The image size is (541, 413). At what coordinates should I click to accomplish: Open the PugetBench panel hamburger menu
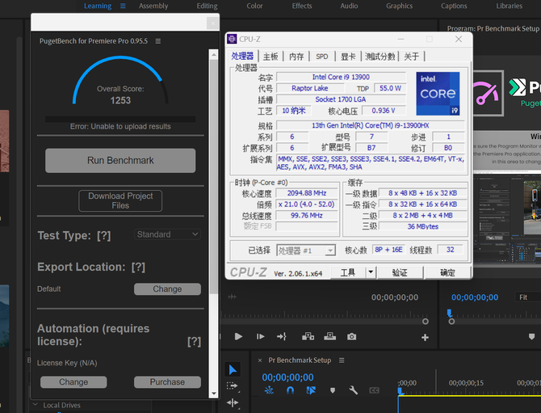pyautogui.click(x=158, y=41)
